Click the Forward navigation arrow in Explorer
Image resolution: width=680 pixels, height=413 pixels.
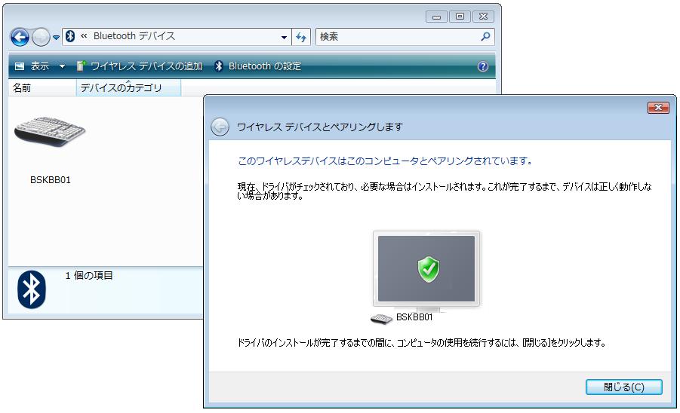coord(41,37)
